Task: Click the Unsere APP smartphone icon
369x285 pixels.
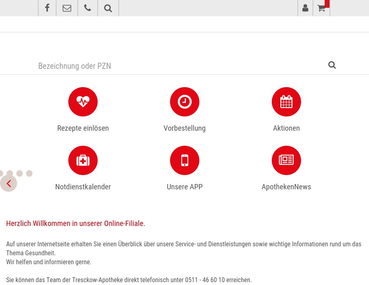Action: point(185,160)
